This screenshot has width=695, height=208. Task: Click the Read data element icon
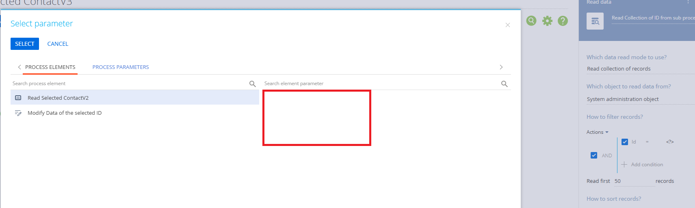pyautogui.click(x=595, y=21)
